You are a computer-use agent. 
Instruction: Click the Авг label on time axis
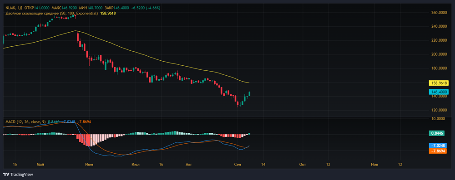[x=189, y=165]
